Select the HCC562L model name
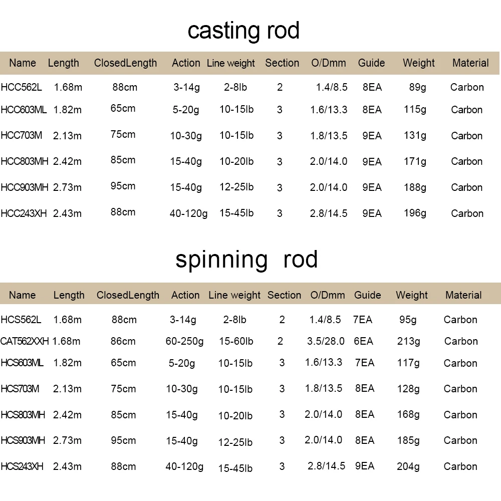The height and width of the screenshot is (501, 501). (x=22, y=87)
